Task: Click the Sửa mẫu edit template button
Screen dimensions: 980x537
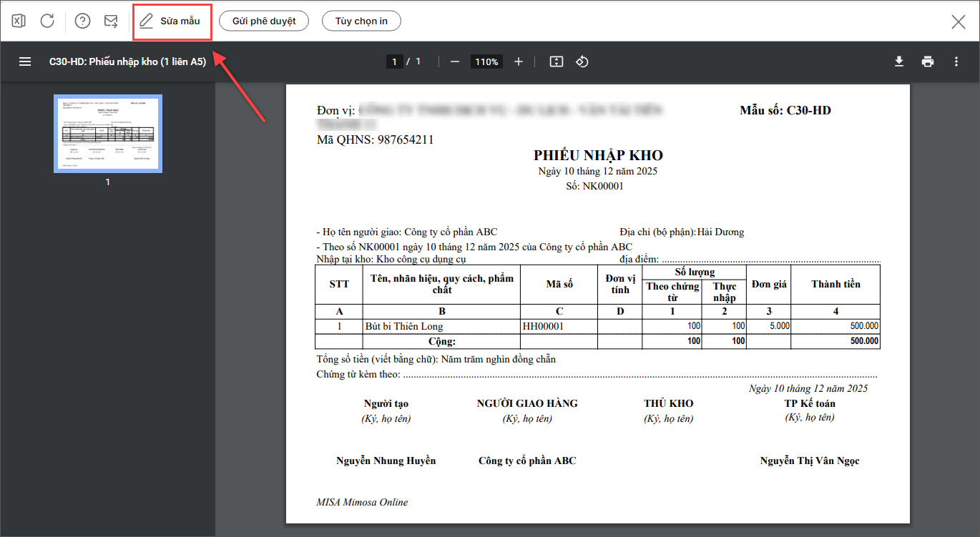Action: pos(172,21)
